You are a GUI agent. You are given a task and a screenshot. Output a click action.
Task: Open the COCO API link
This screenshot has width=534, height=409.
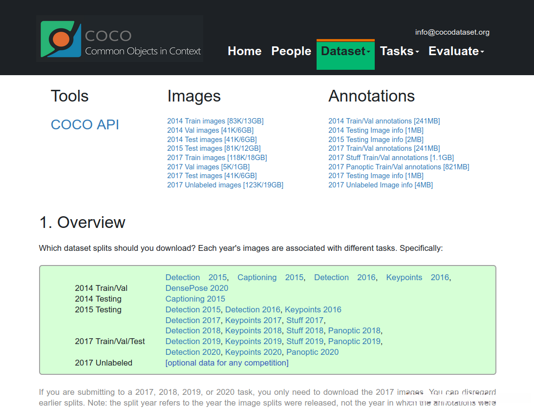(85, 124)
